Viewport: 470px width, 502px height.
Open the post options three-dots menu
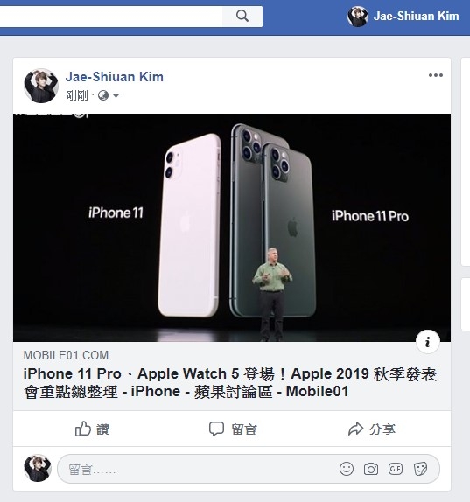(x=436, y=75)
